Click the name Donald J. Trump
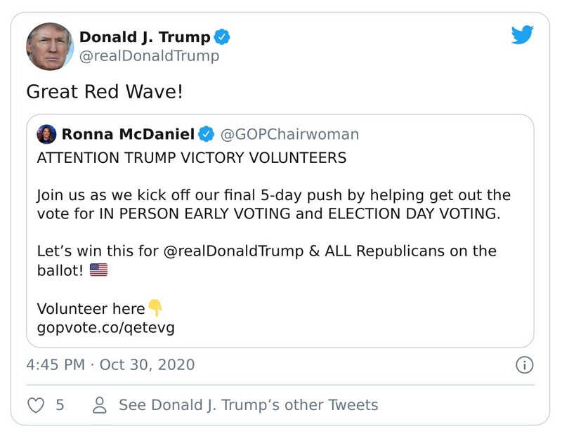Image resolution: width=562 pixels, height=436 pixels. click(144, 37)
